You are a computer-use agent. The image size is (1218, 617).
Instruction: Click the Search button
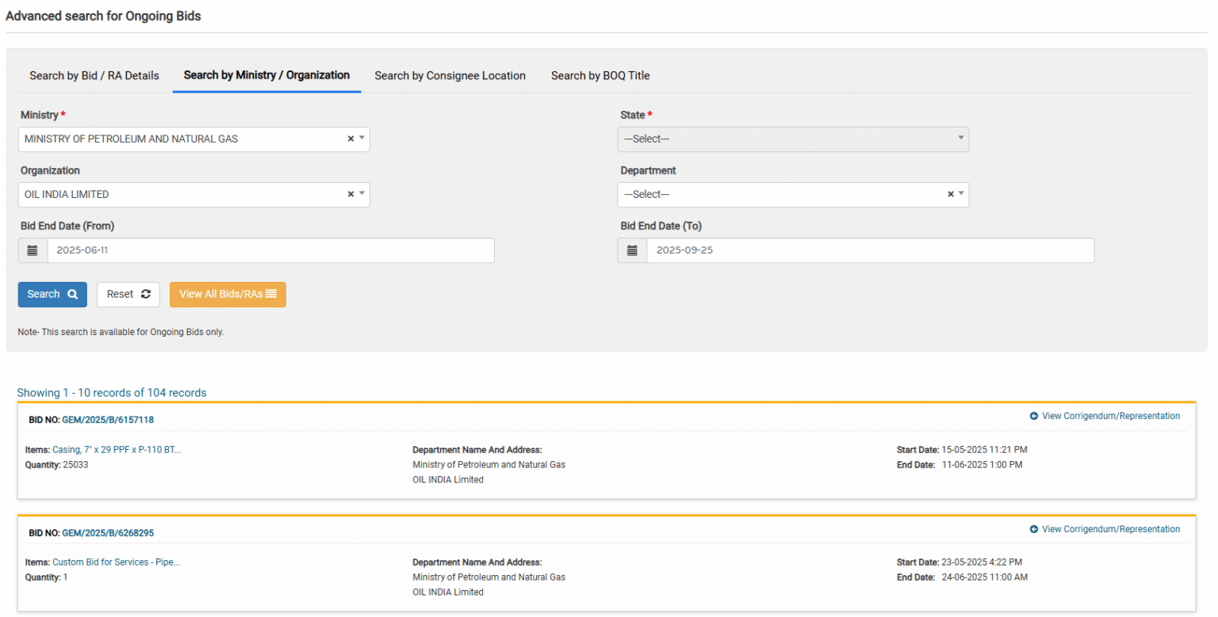coord(52,294)
